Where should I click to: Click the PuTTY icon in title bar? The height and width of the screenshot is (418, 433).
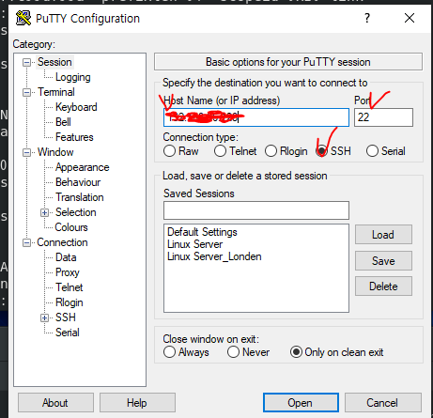click(x=23, y=18)
